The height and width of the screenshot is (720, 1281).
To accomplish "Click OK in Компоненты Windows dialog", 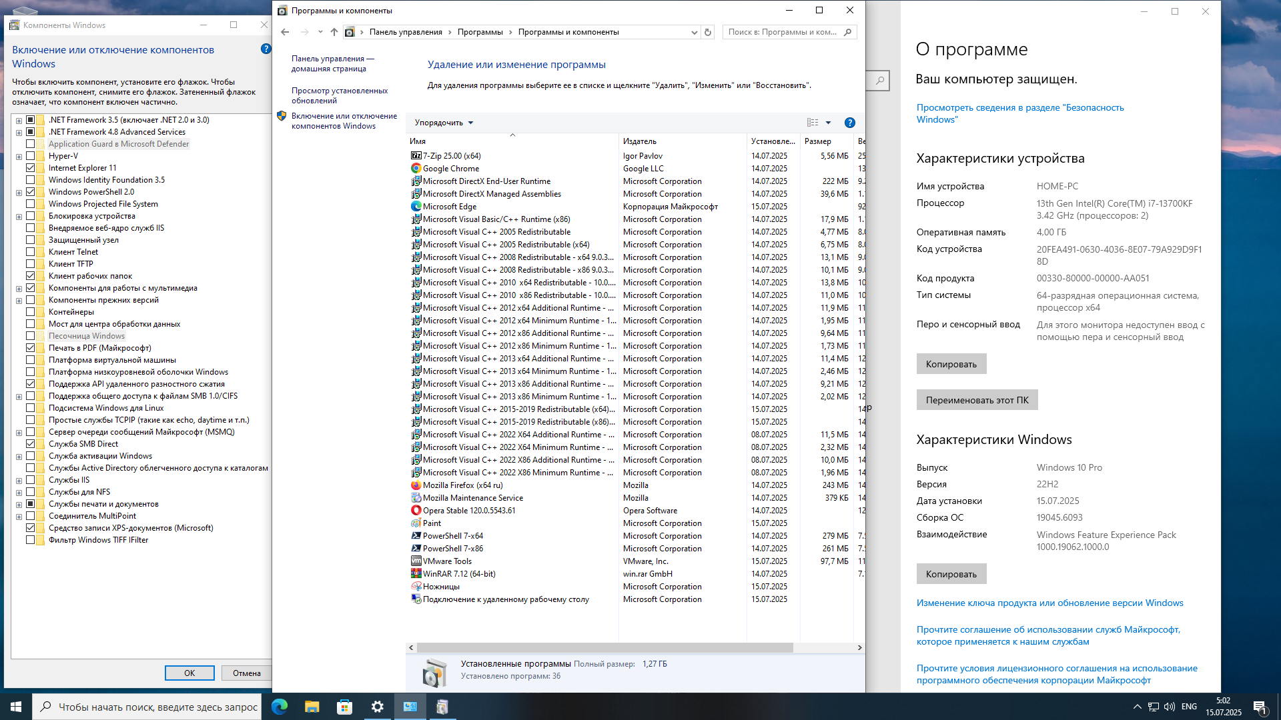I will [x=189, y=673].
